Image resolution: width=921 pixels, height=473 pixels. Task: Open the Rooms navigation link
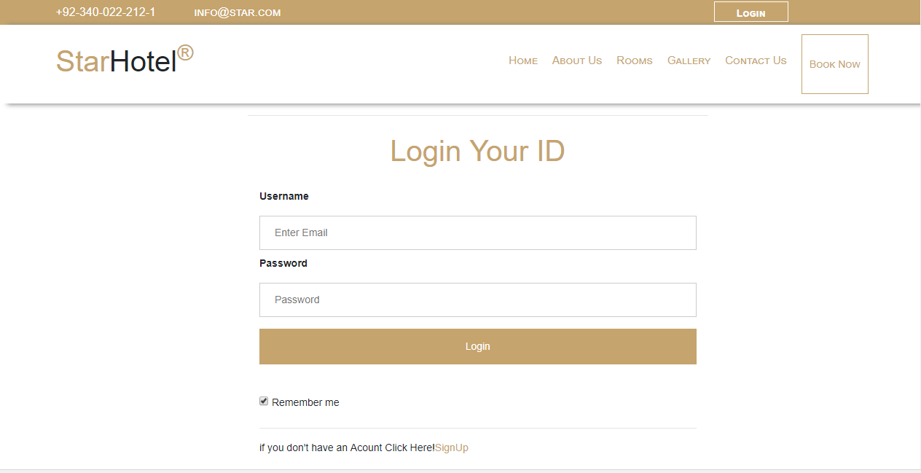click(x=634, y=60)
